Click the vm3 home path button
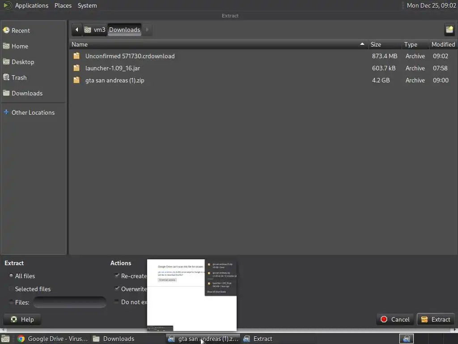Screen dimensions: 458x344 click(95, 30)
